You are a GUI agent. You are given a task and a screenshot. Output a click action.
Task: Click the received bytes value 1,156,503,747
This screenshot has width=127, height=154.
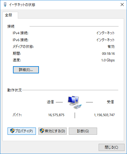coord(104,115)
